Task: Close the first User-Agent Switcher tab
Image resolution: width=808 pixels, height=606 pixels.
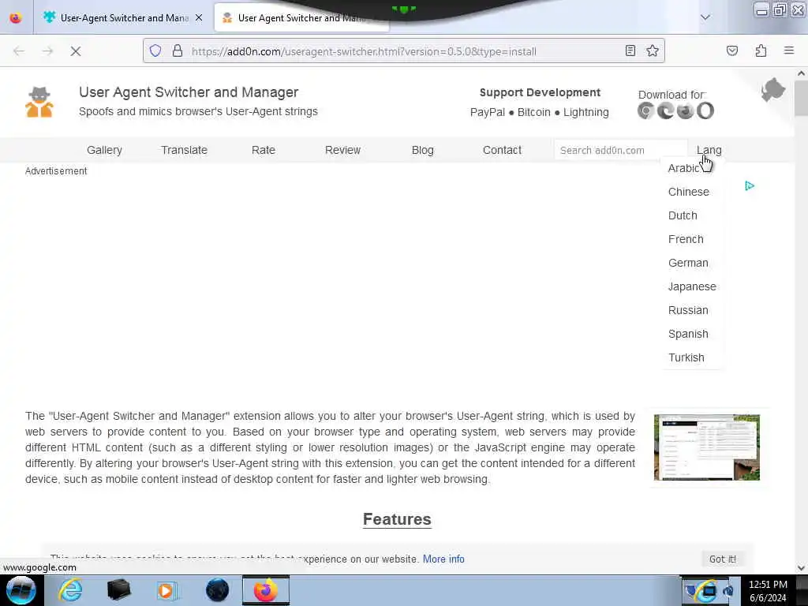Action: pyautogui.click(x=199, y=17)
